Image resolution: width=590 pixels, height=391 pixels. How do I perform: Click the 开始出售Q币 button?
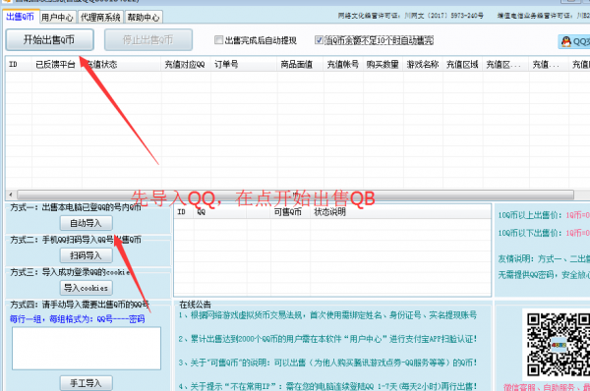(x=49, y=39)
